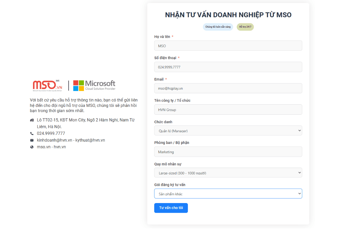
Task: Click the phone number 024.9999.7777 in contact list
Action: pyautogui.click(x=51, y=134)
